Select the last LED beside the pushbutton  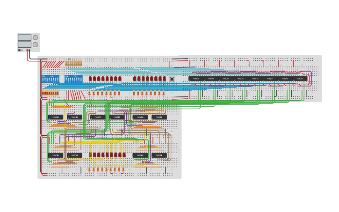click(x=164, y=79)
